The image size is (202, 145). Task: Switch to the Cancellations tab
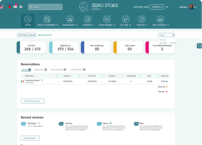(x=78, y=70)
